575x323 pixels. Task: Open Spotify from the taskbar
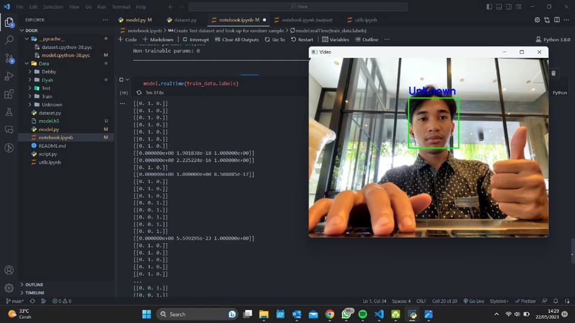(x=363, y=314)
